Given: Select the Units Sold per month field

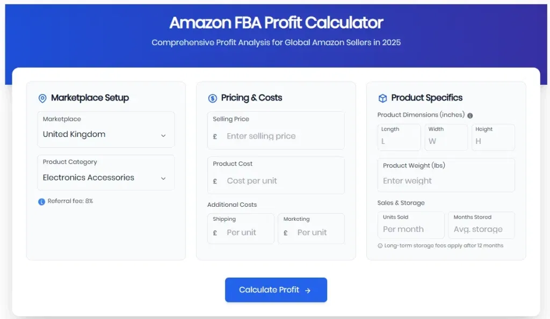Looking at the screenshot, I should (x=410, y=229).
